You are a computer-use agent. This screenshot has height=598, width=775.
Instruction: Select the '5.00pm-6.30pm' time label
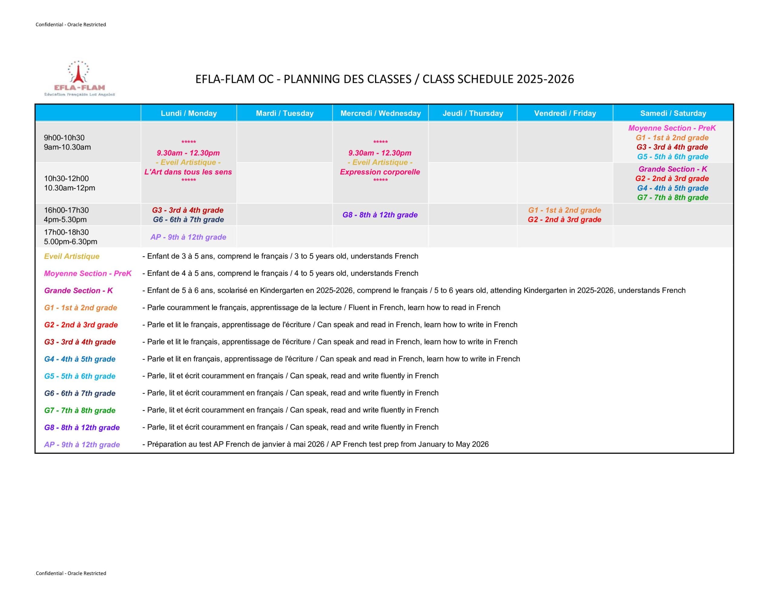tap(71, 241)
